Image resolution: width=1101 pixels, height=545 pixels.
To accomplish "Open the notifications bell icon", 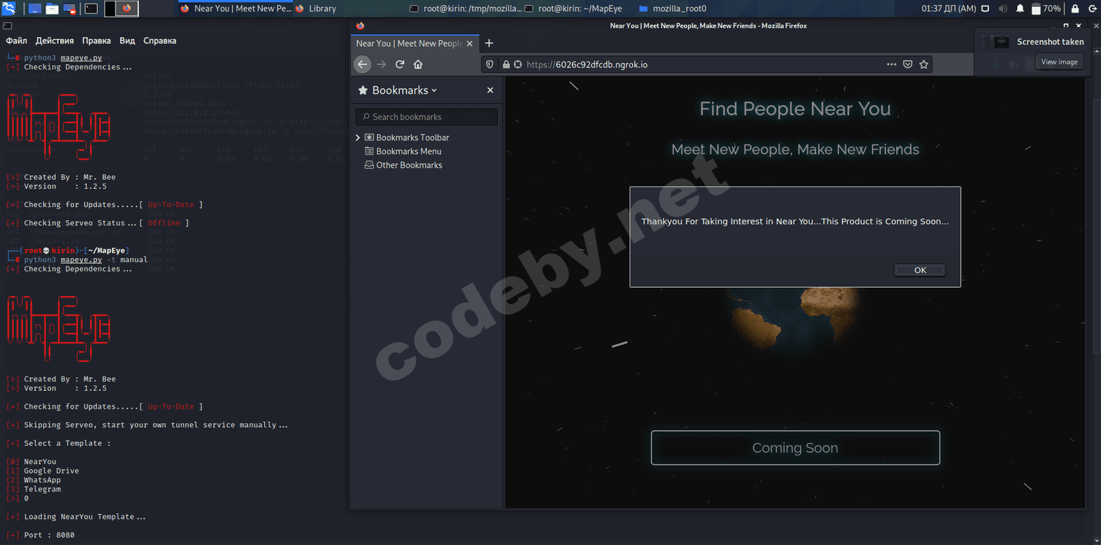I will pyautogui.click(x=1020, y=8).
